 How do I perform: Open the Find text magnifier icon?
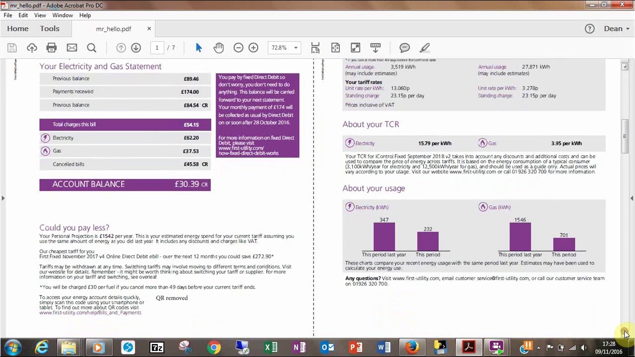pos(91,48)
